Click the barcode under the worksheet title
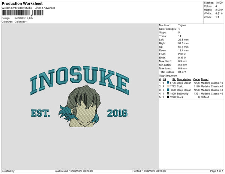This screenshot has width=225, height=174. 22,13
